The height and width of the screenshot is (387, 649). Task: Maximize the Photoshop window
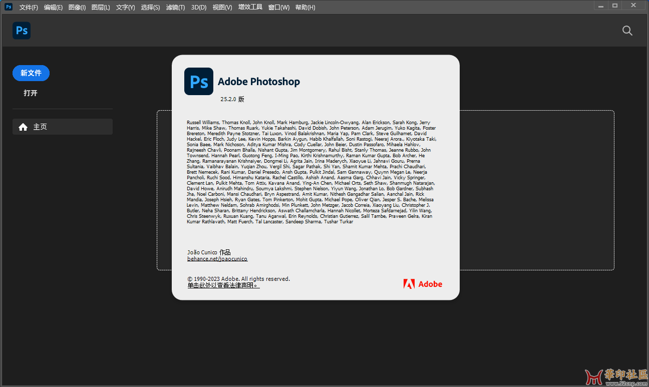click(x=614, y=6)
